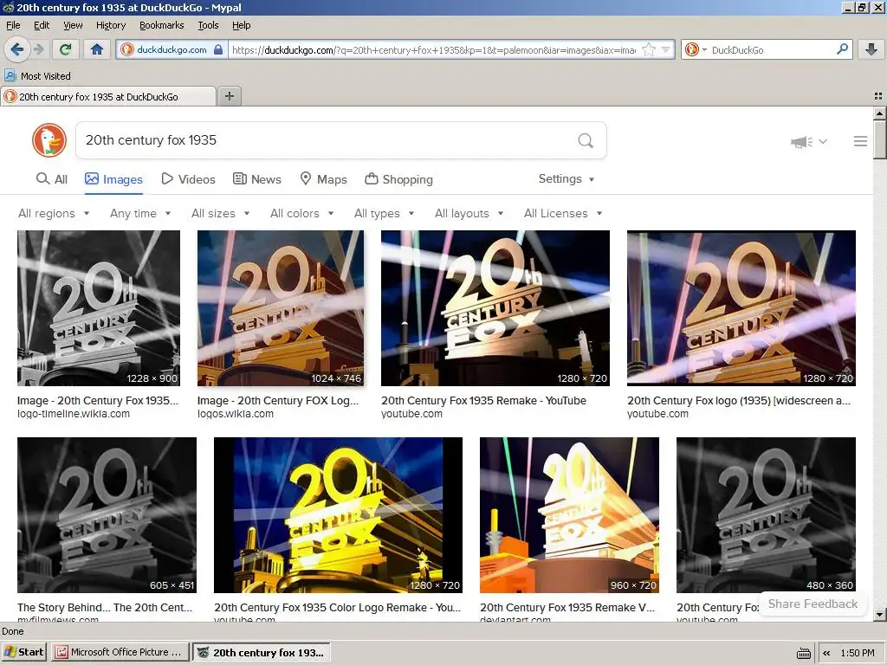Switch to the News tab

(x=257, y=179)
